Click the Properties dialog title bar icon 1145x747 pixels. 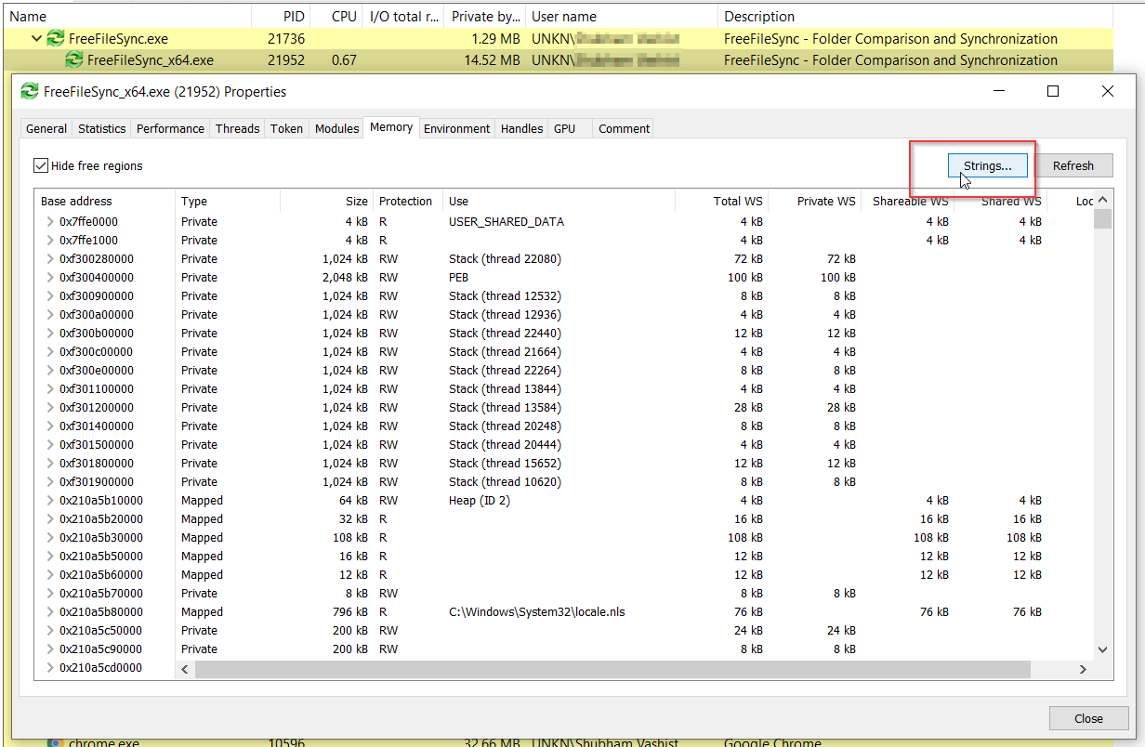30,92
